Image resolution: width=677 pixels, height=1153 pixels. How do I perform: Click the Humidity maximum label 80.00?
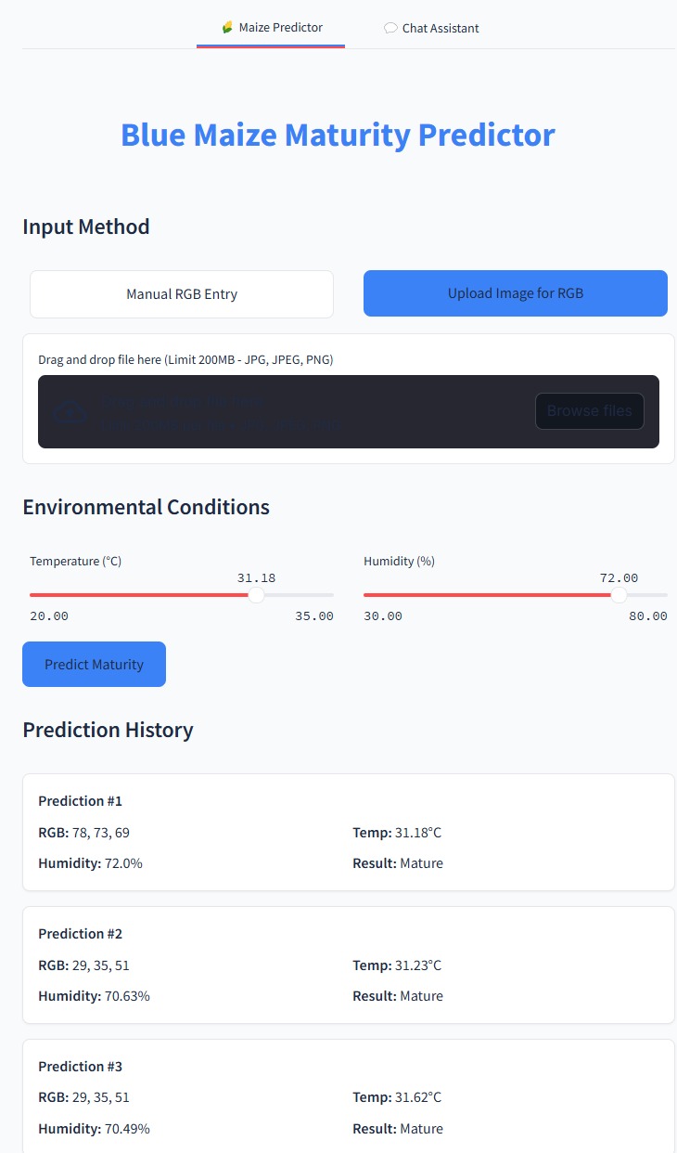coord(647,616)
